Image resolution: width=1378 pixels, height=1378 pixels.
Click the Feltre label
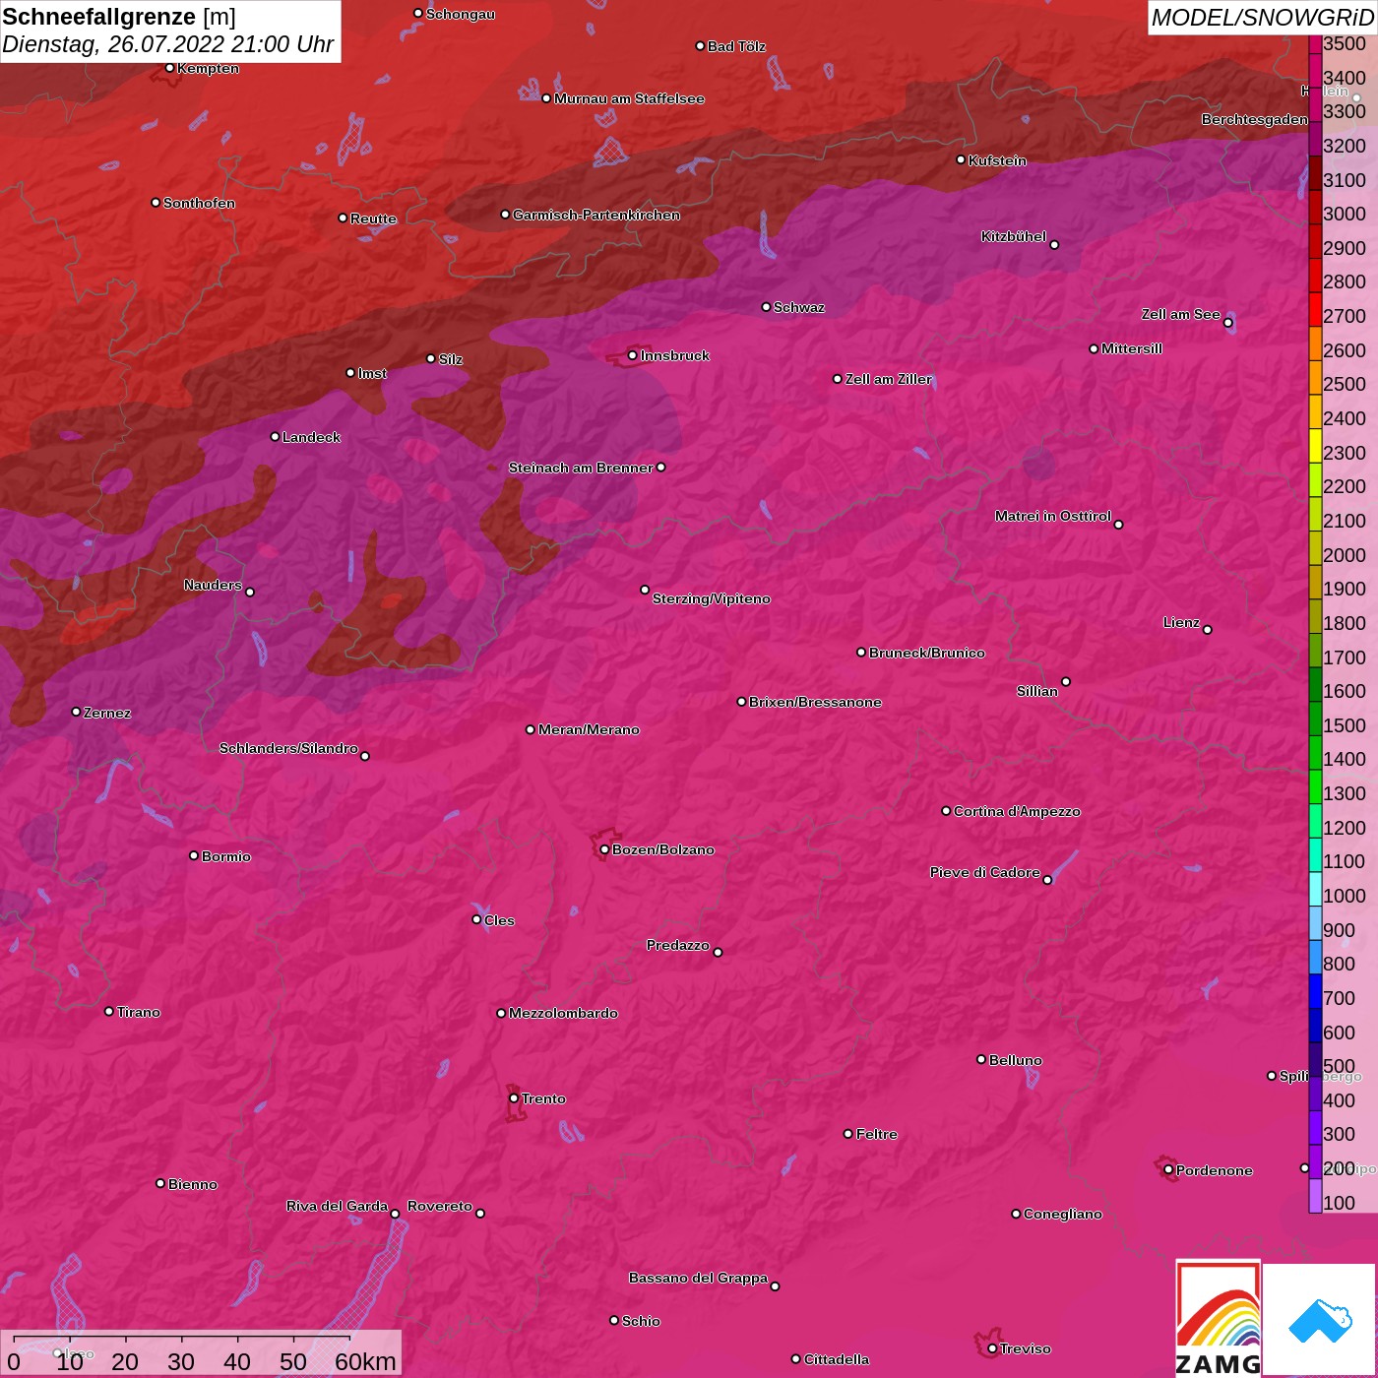click(877, 1134)
